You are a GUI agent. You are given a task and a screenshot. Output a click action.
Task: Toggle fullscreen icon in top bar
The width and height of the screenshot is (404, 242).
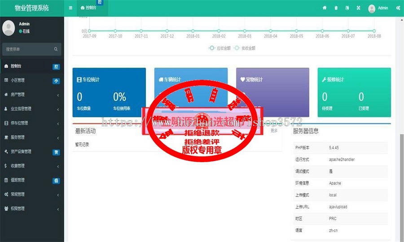(x=358, y=8)
